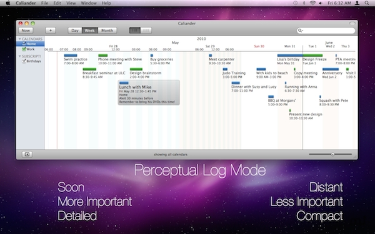
Task: Select the Home calendar row
Action: click(x=30, y=44)
